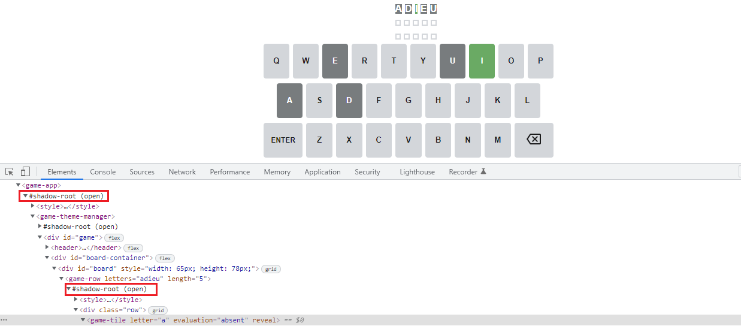Tap the X key

click(x=349, y=140)
